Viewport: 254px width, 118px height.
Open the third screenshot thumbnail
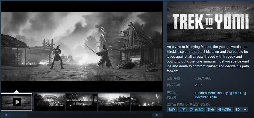pyautogui.click(x=81, y=102)
